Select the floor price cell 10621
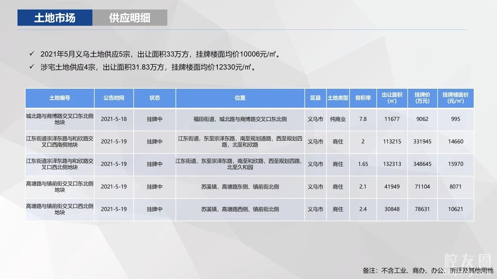 [455, 209]
